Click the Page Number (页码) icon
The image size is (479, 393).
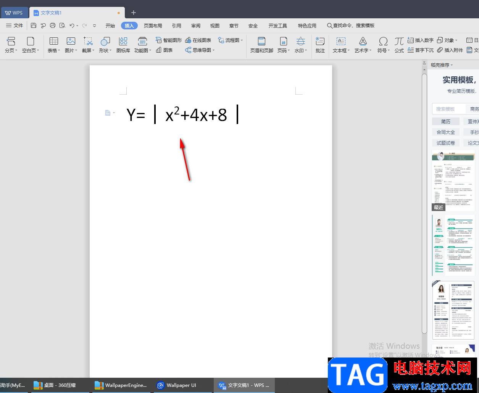click(283, 41)
